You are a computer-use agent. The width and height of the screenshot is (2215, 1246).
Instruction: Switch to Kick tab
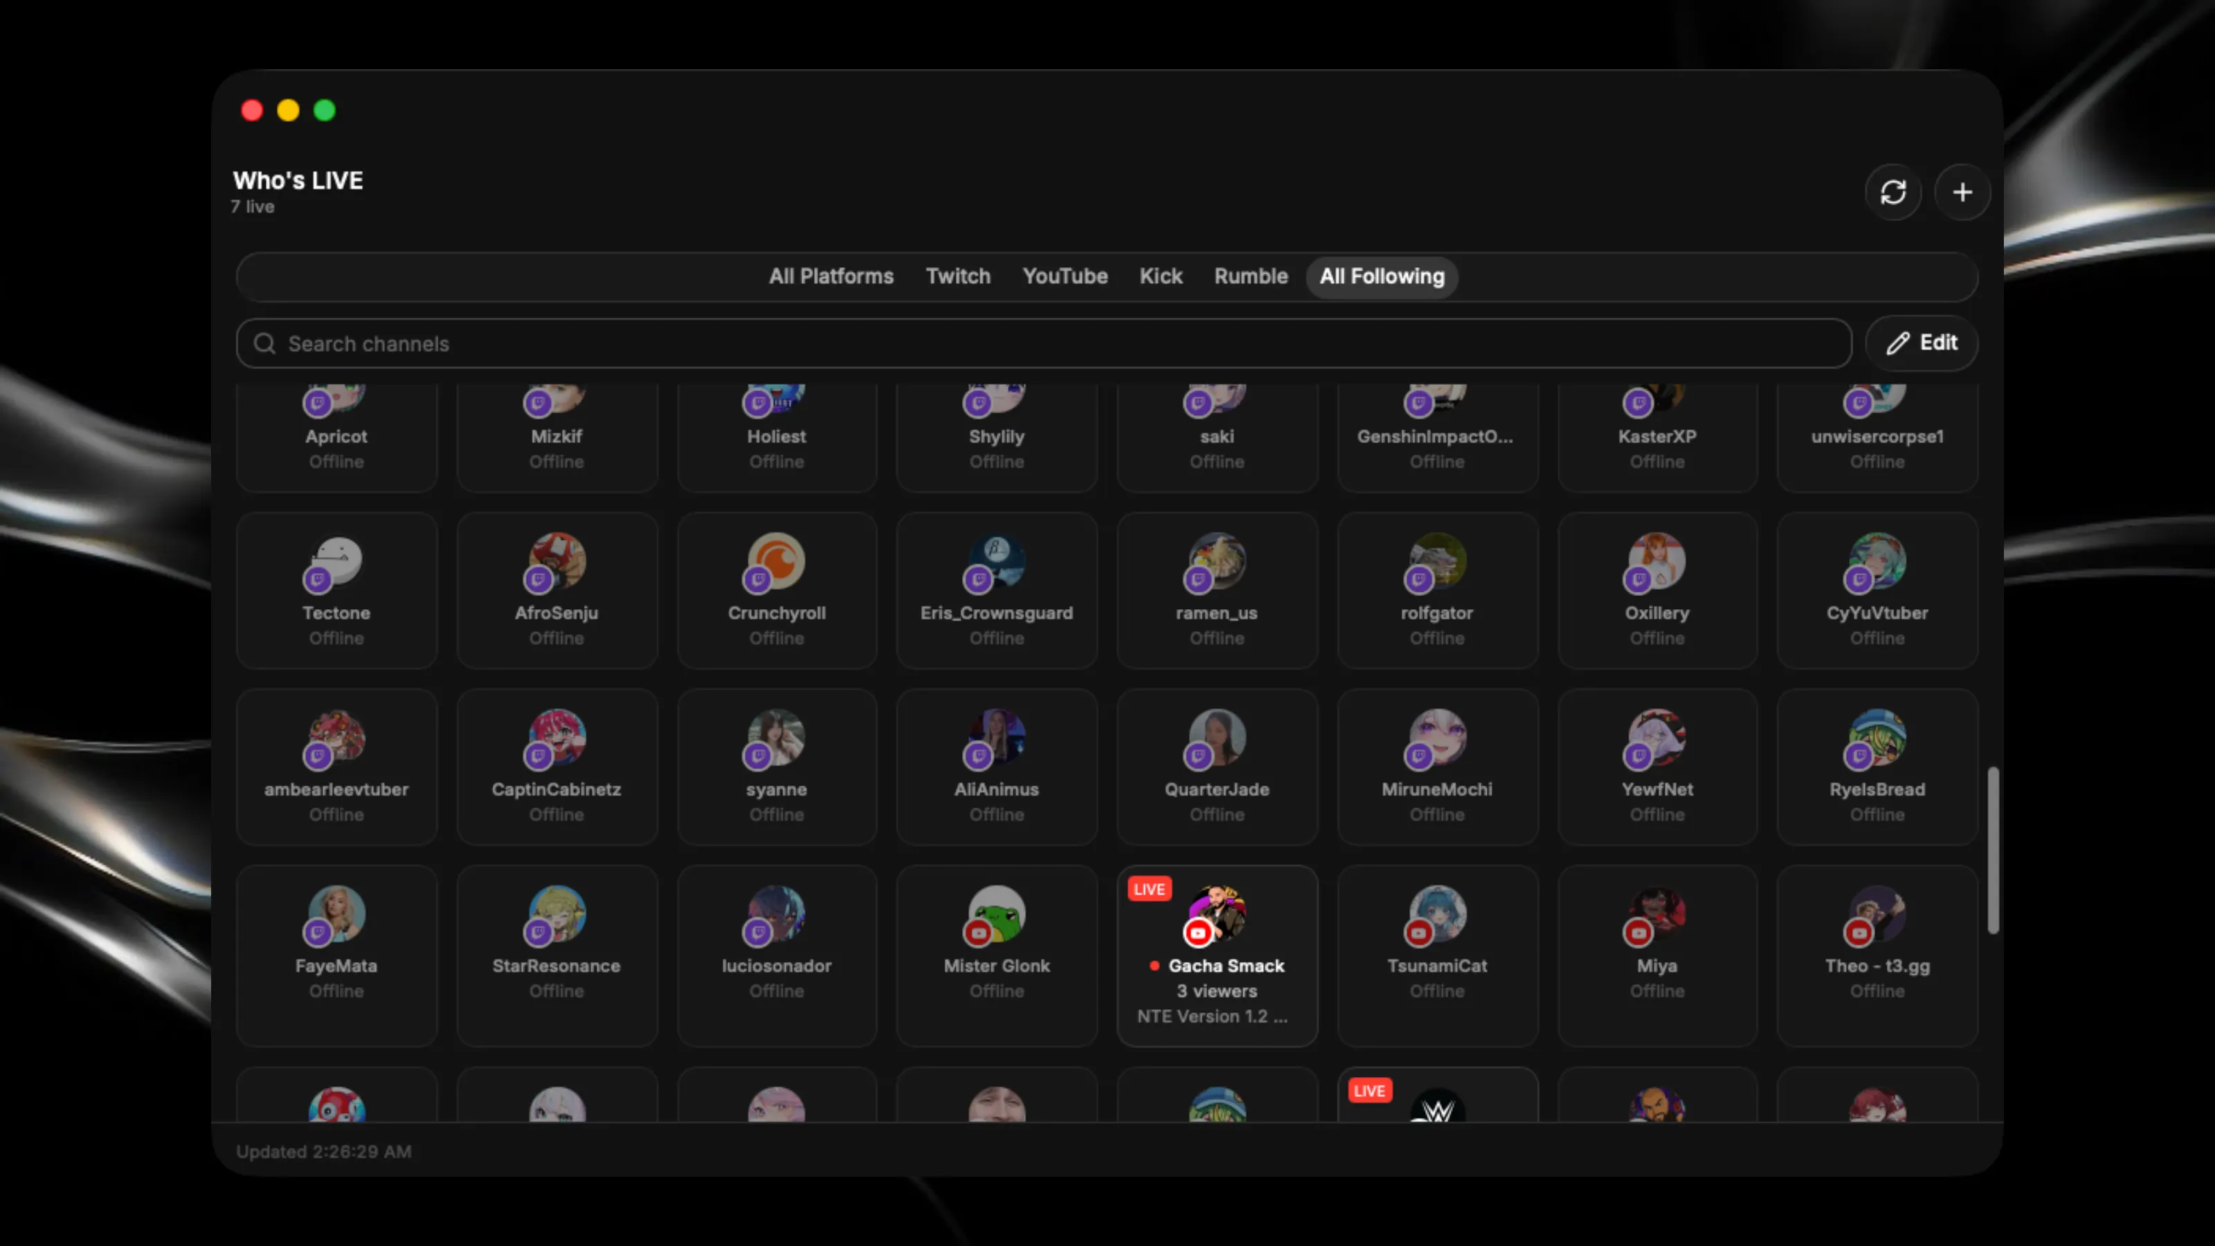click(1161, 277)
